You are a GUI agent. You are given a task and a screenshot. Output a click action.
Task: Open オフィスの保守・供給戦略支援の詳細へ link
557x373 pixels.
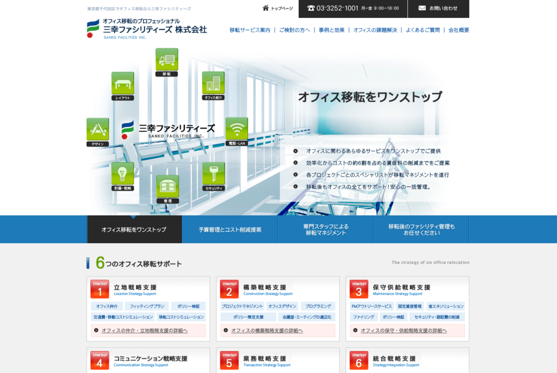click(404, 331)
